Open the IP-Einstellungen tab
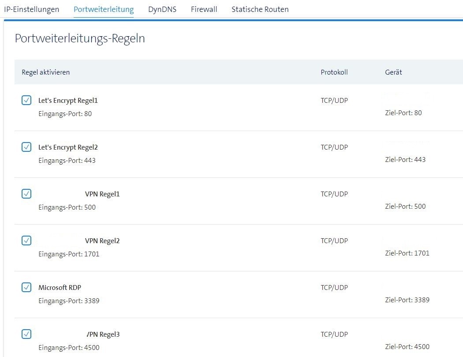Screen dimensions: 463x357 pos(31,9)
